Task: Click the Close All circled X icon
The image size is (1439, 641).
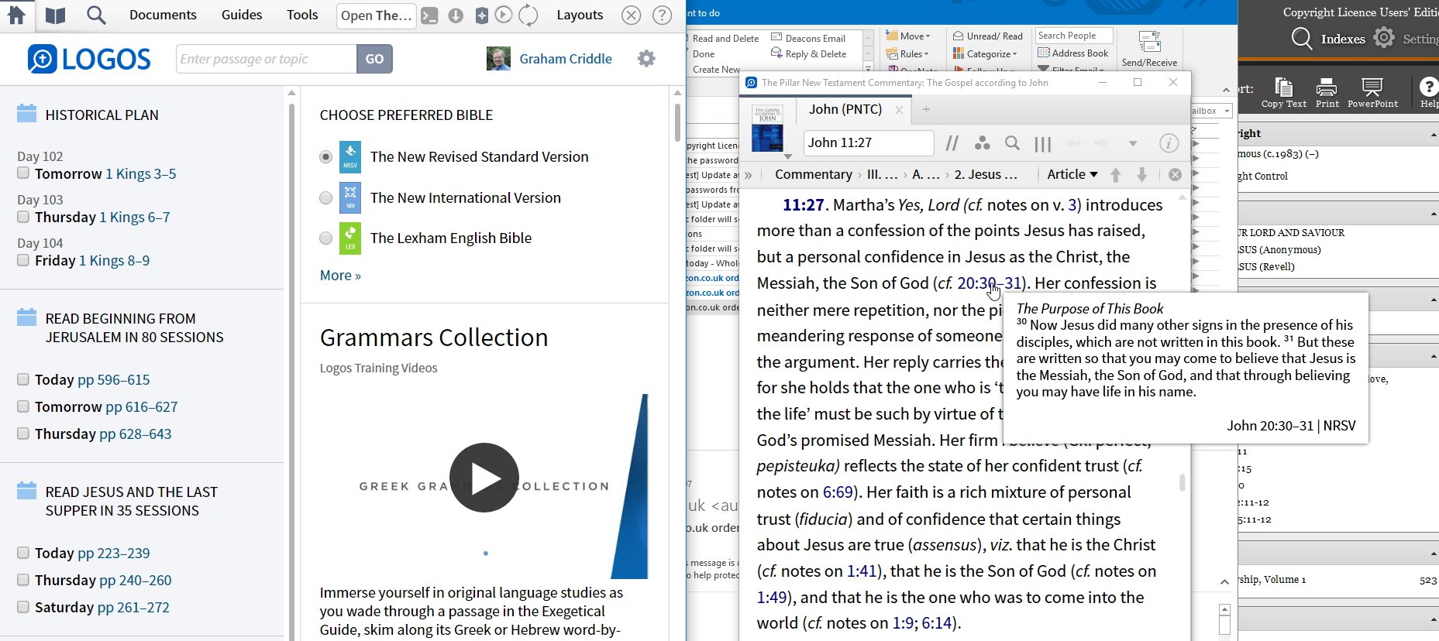Action: [632, 15]
